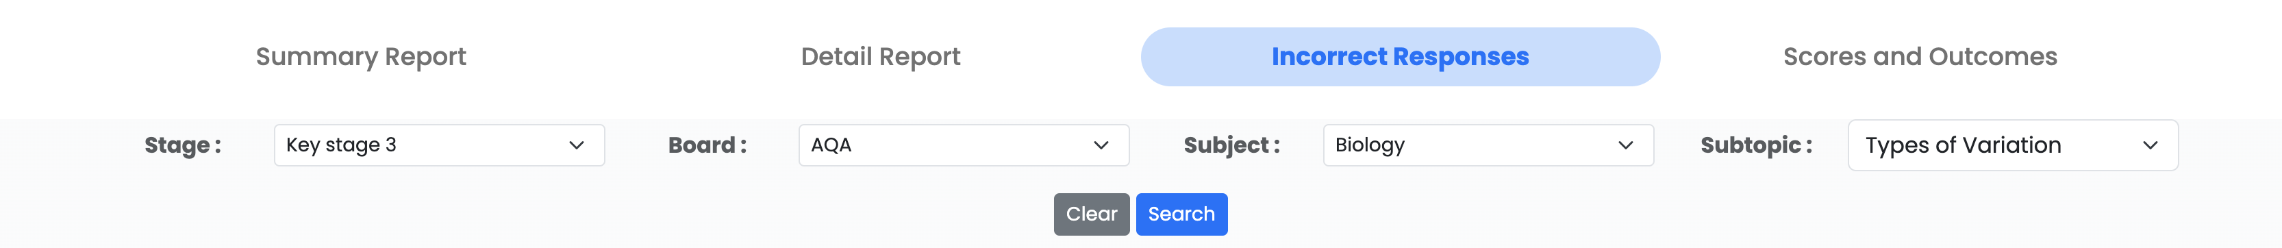Click the 'Stage :' field label
Viewport: 2282px width, 248px height.
pyautogui.click(x=184, y=145)
